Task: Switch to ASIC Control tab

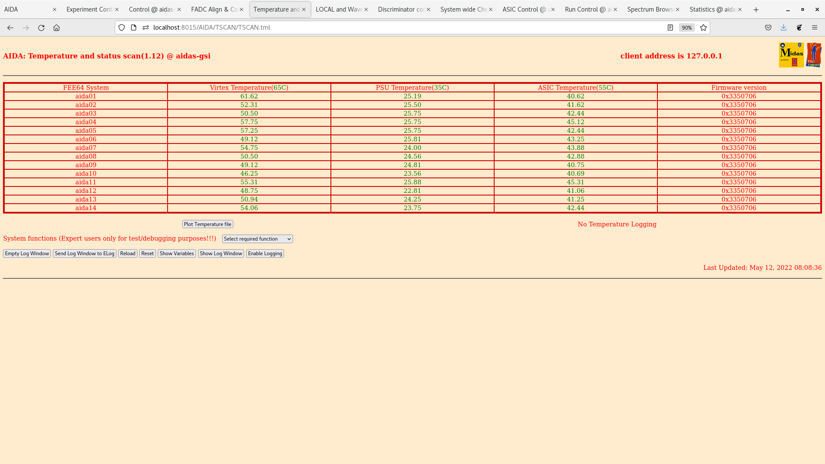Action: click(525, 9)
